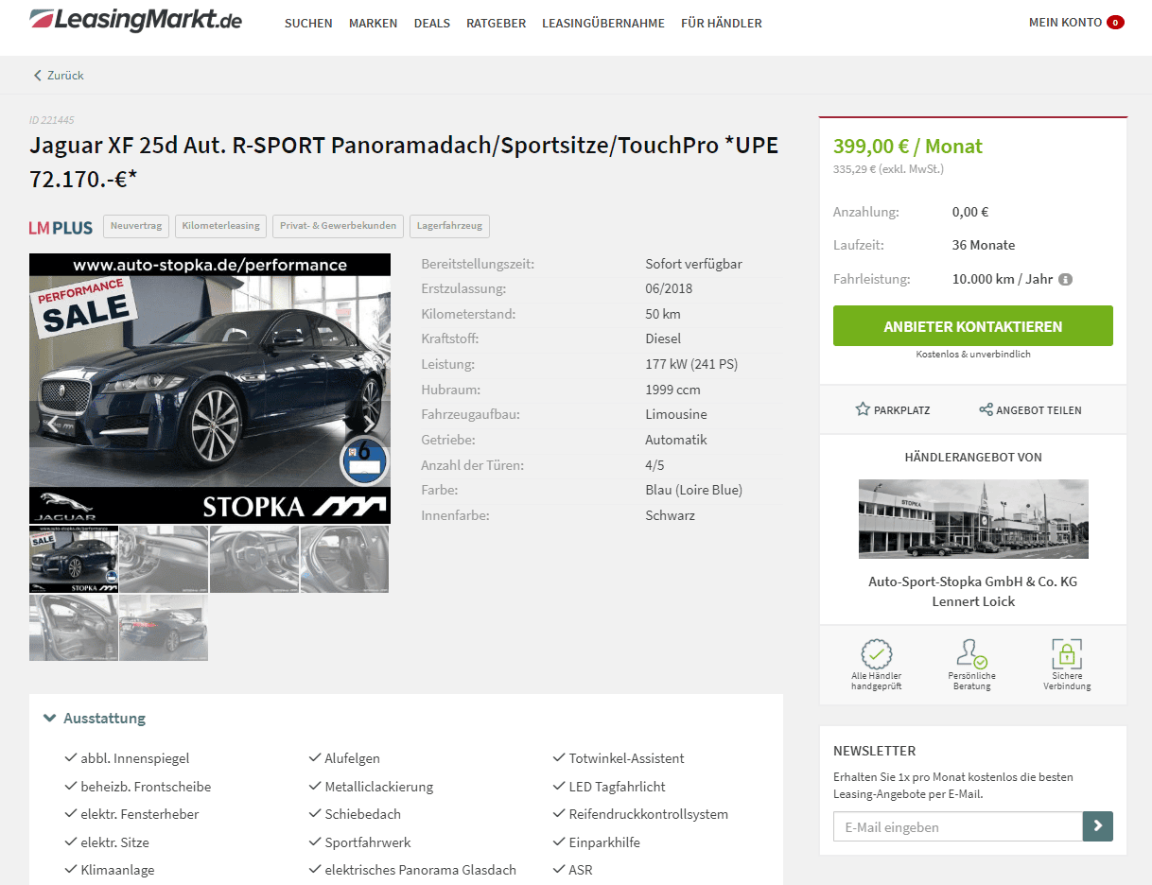This screenshot has height=885, width=1152.
Task: Show previous car photo with left arrow
Action: [53, 424]
